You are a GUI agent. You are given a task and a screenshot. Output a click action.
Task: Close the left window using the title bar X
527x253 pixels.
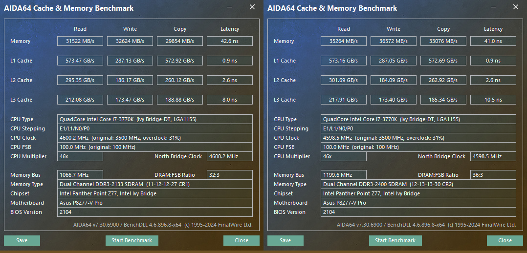pos(252,7)
